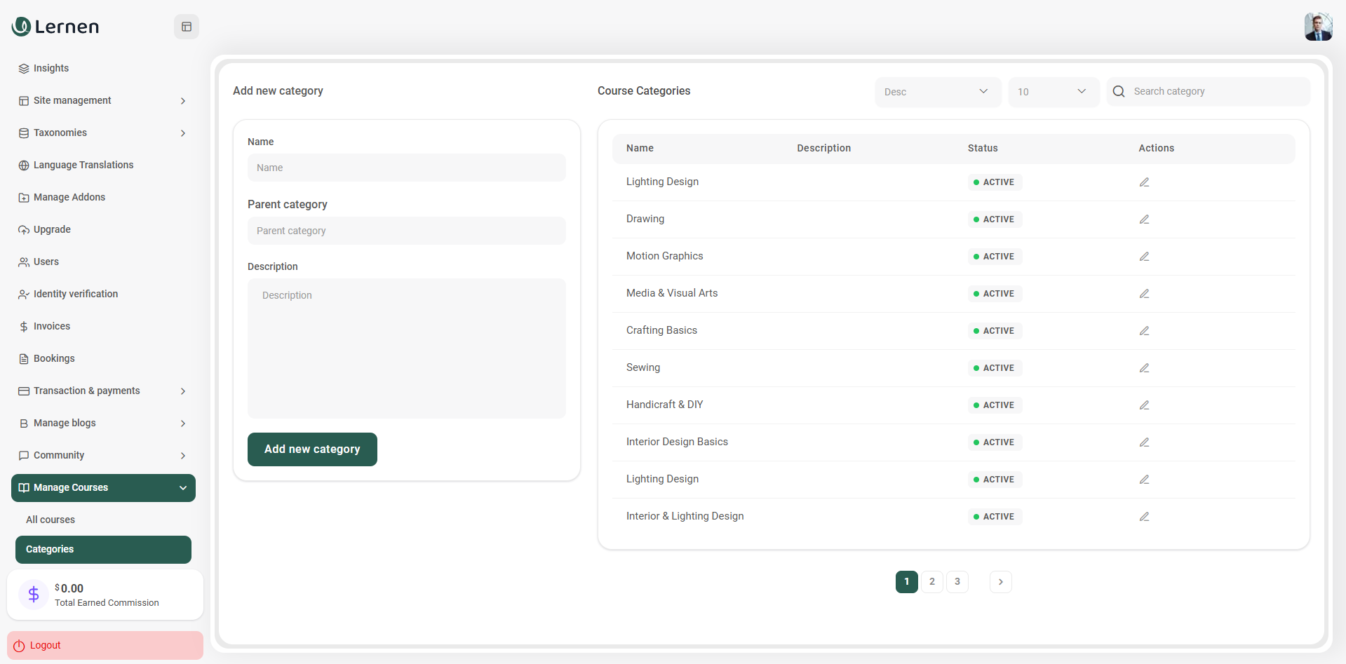This screenshot has width=1346, height=664.
Task: Collapse the sidebar using the panel icon
Action: tap(187, 27)
